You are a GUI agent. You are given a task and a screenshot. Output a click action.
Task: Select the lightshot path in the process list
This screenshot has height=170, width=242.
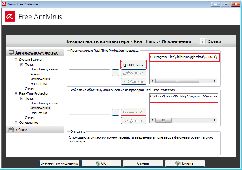184,57
